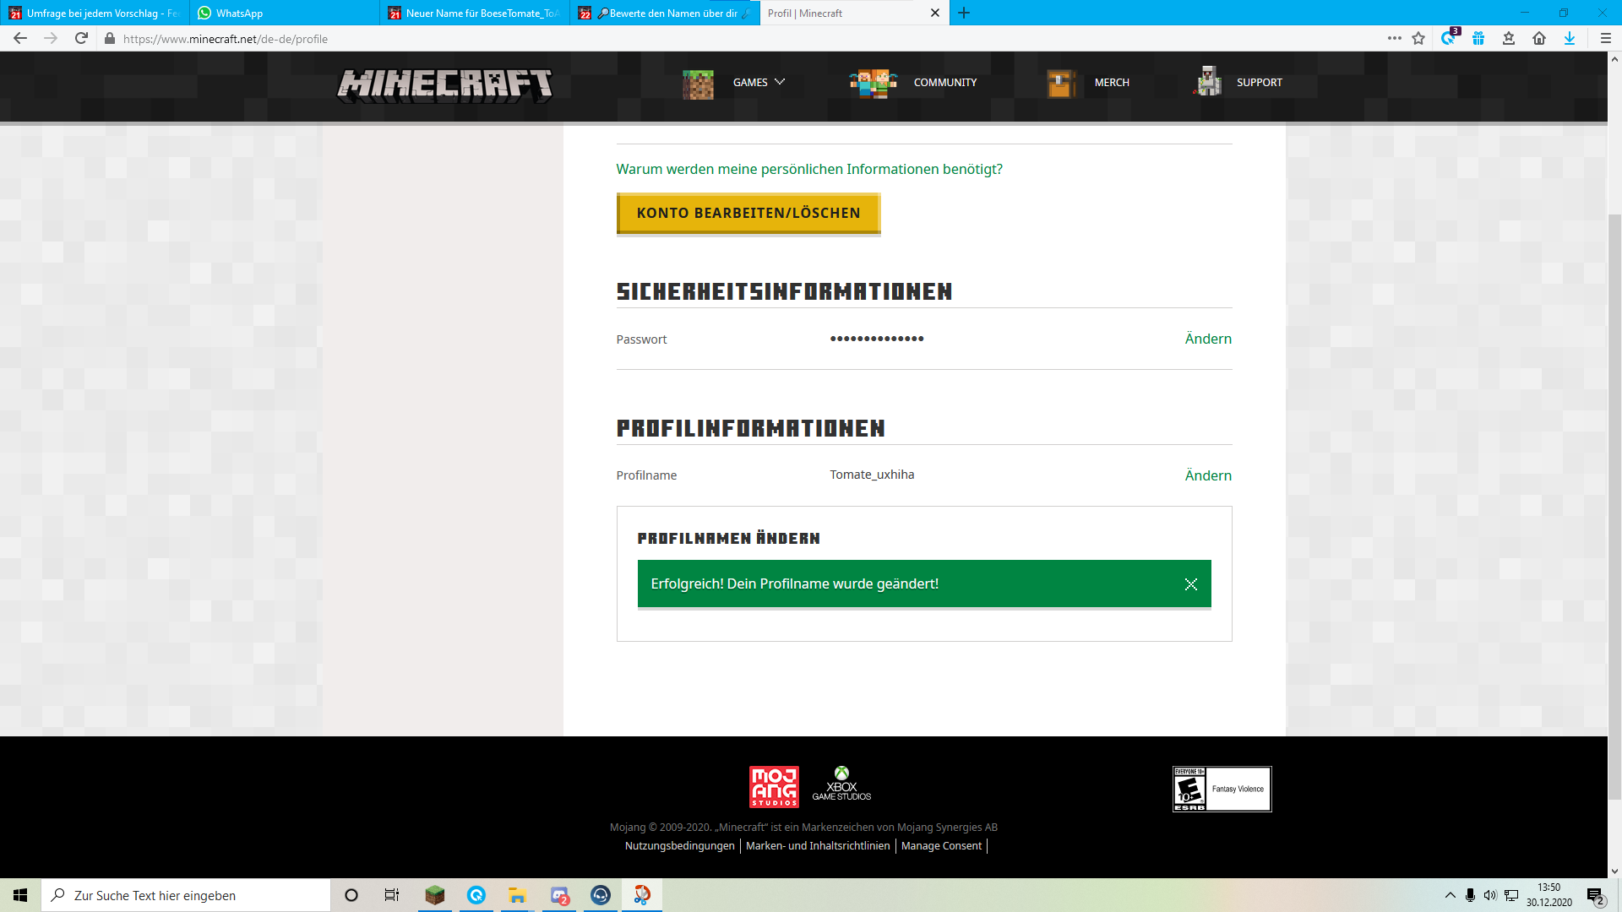Viewport: 1622px width, 912px height.
Task: Show bookmarks menu from the star tray icon
Action: (x=1509, y=39)
